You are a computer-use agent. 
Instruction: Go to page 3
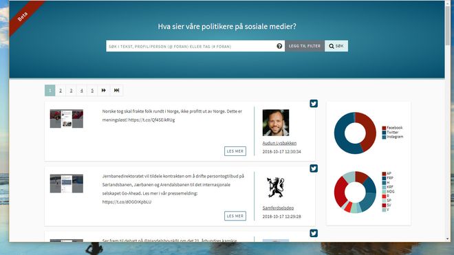72,90
